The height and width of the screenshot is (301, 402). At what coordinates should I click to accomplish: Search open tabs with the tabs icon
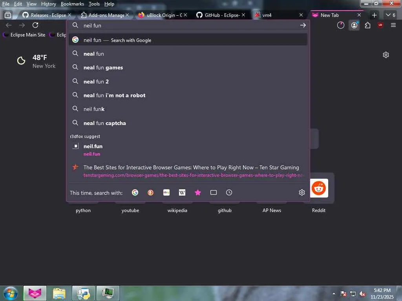213,192
